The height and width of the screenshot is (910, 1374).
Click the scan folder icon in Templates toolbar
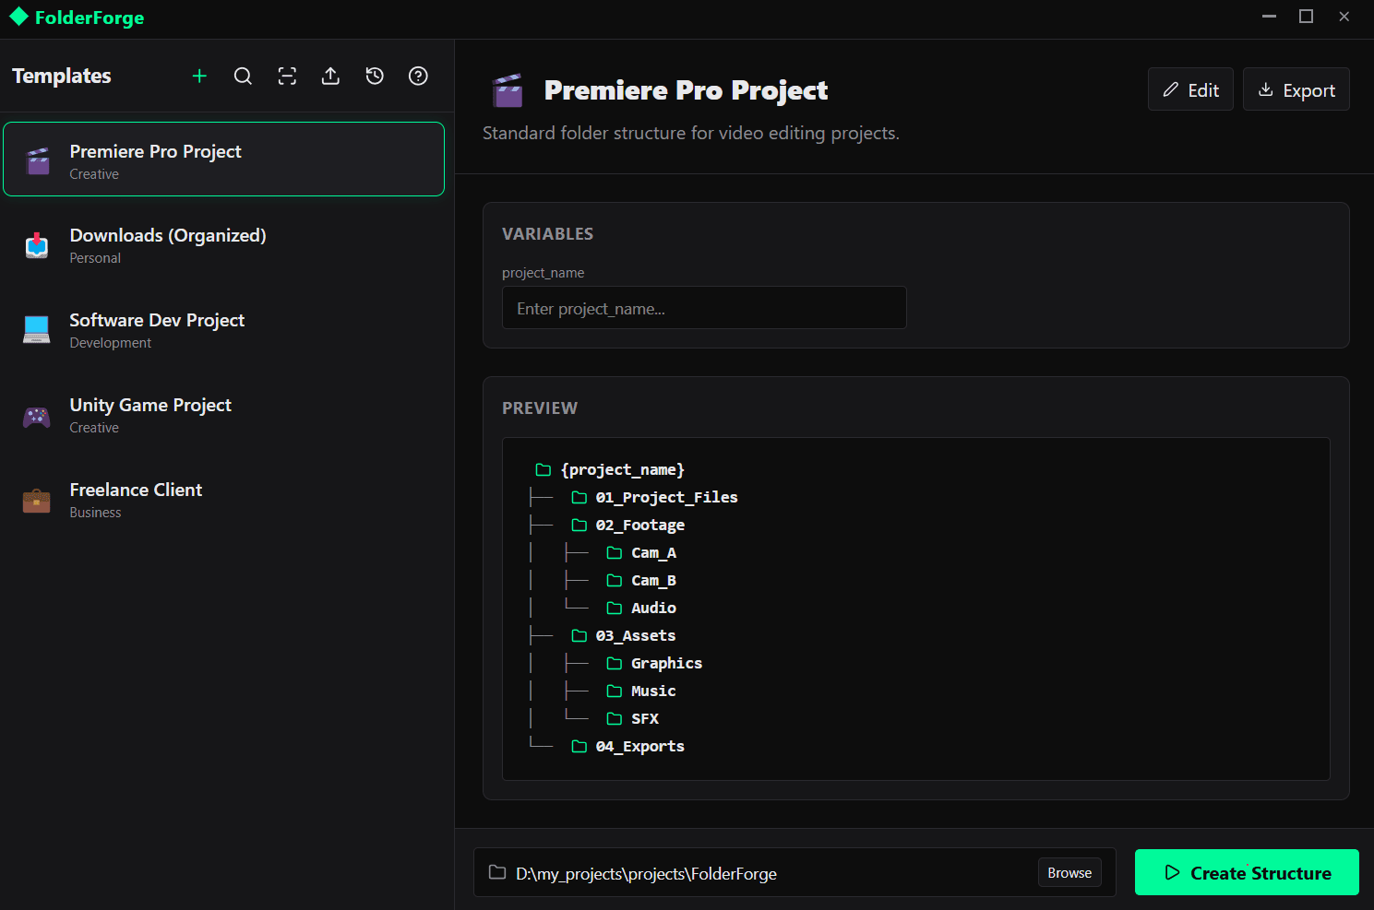pyautogui.click(x=287, y=77)
